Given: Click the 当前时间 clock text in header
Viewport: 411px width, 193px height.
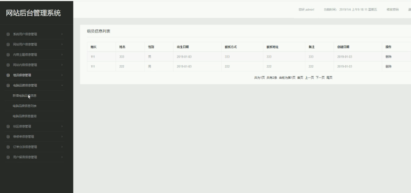Looking at the screenshot, I should [x=350, y=10].
